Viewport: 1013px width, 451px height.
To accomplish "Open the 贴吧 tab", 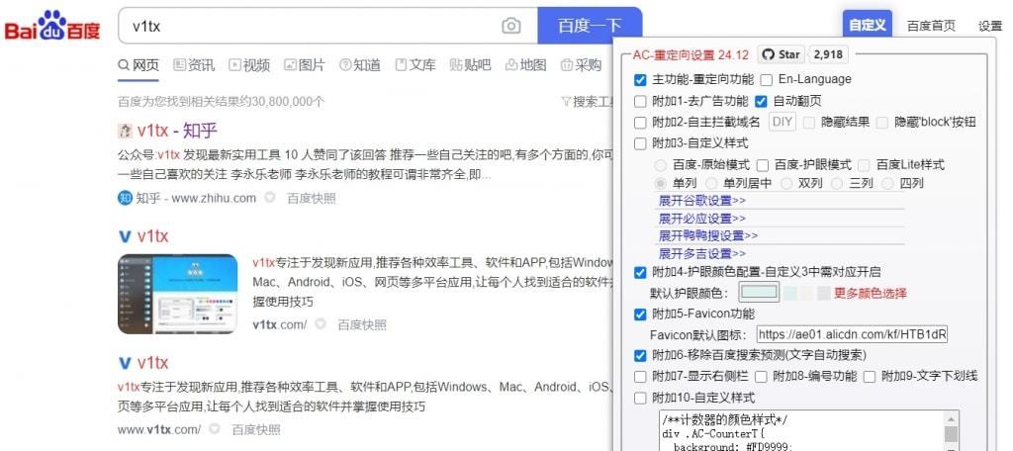I will 470,65.
